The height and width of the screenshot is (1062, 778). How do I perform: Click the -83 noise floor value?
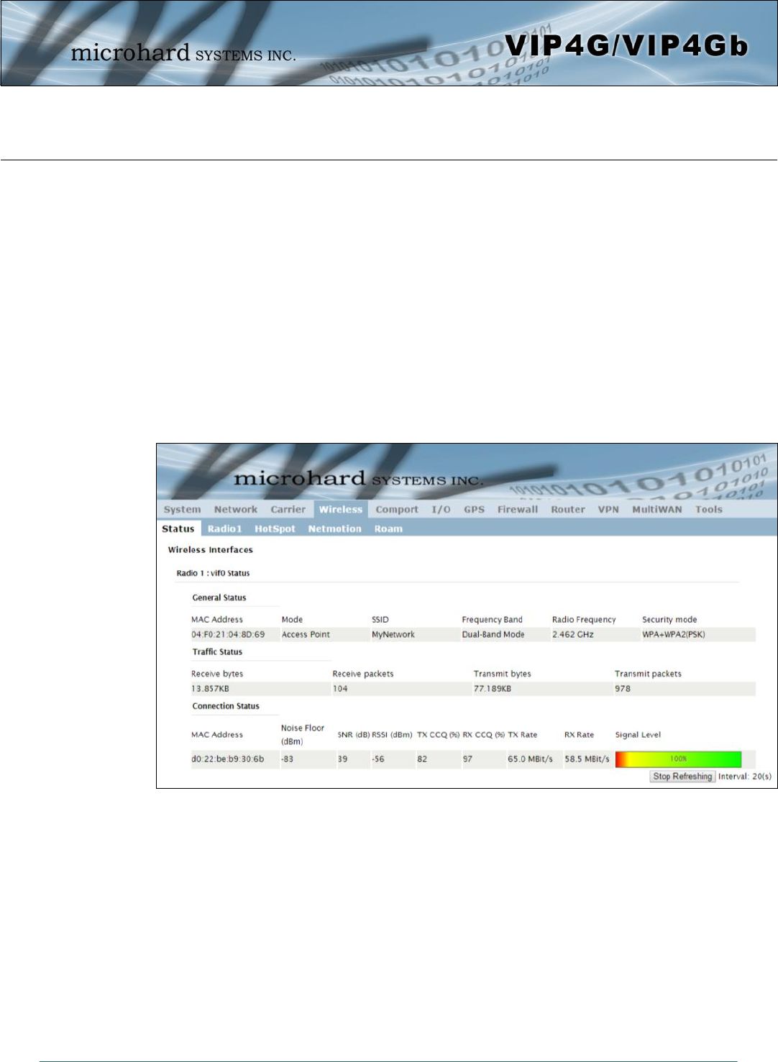(x=287, y=759)
